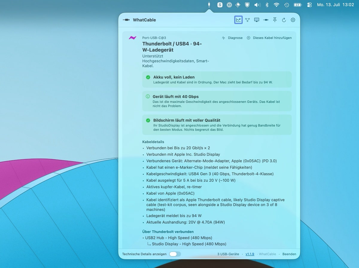
Task: Click Über Thunderbolt verbunden heading
Action: (x=168, y=232)
